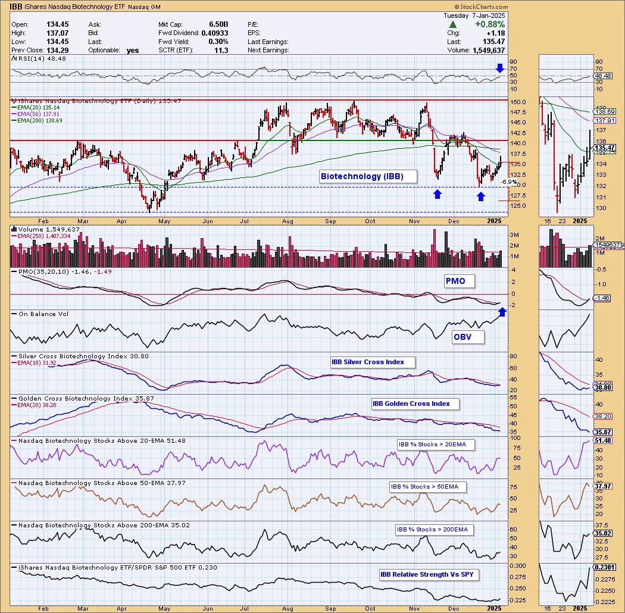Click the 35.02 value tag
625x613 pixels.
point(603,533)
